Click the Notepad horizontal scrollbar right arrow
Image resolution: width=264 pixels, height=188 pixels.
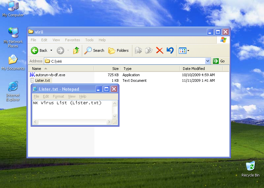pyautogui.click(x=109, y=122)
